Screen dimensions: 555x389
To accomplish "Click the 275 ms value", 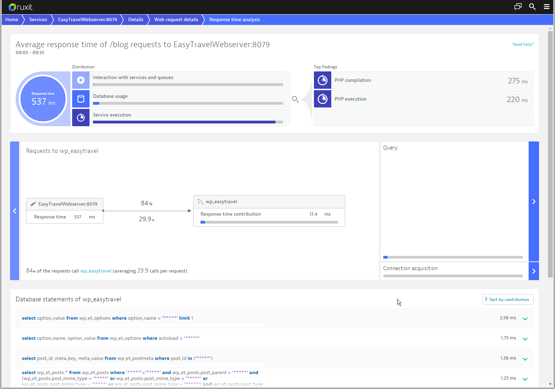I will click(518, 81).
